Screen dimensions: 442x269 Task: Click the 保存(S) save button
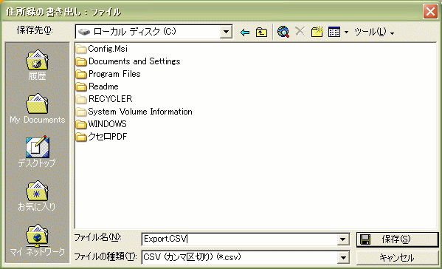(x=397, y=239)
